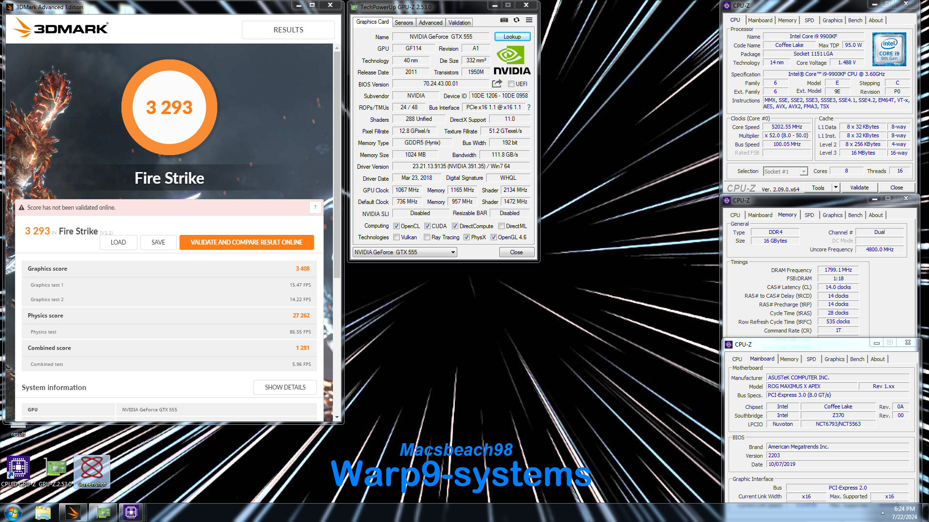This screenshot has width=929, height=522.
Task: Click the Graphics score 3 408 row
Action: [169, 269]
